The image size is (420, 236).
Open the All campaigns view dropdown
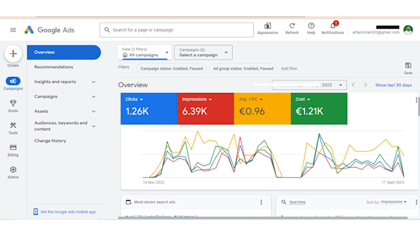click(145, 52)
